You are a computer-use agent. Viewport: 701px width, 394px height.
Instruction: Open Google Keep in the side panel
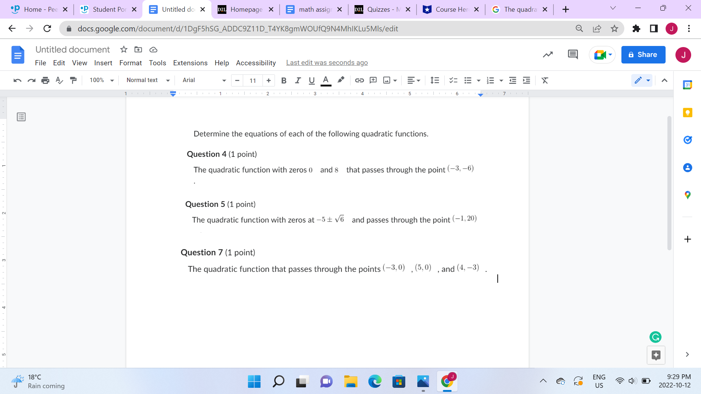pos(688,112)
